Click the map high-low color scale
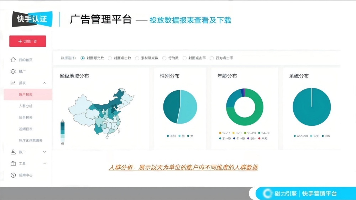Image resolution: width=356 pixels, height=200 pixels. [x=62, y=132]
